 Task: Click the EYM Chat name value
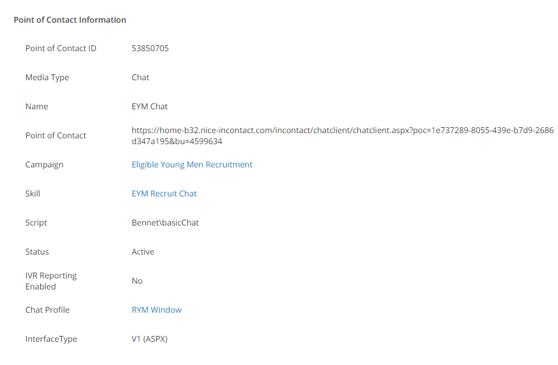tap(149, 106)
